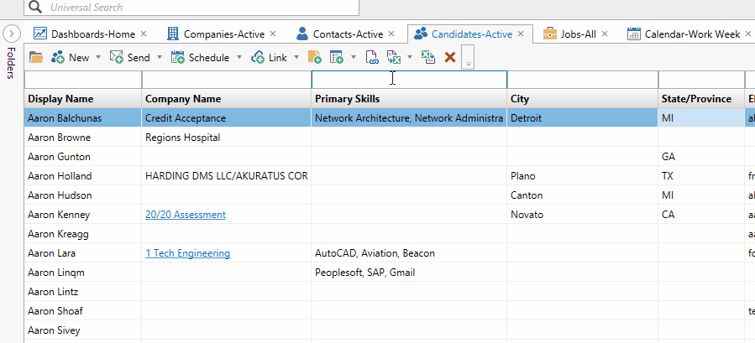Viewport: 755px width, 343px height.
Task: Close the Candidates-Active tab
Action: 521,34
